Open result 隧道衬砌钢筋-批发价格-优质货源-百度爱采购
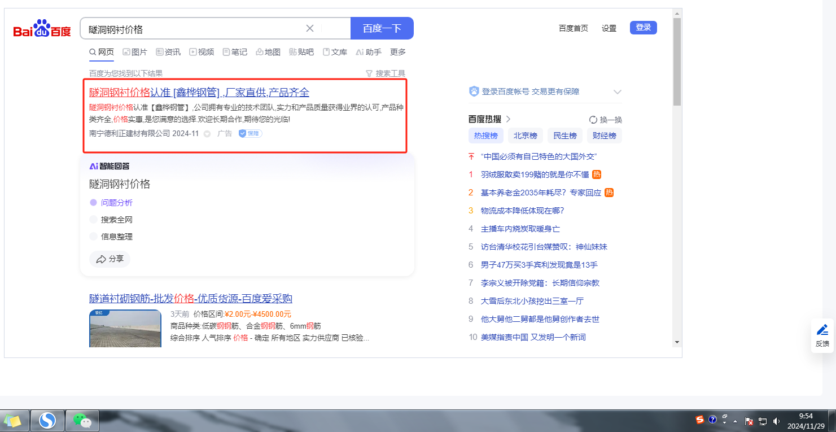The width and height of the screenshot is (836, 432). point(191,299)
